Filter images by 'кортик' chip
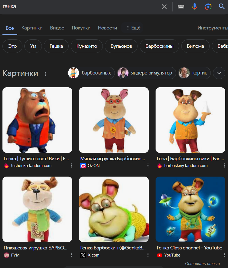The width and height of the screenshot is (228, 268). [194, 73]
